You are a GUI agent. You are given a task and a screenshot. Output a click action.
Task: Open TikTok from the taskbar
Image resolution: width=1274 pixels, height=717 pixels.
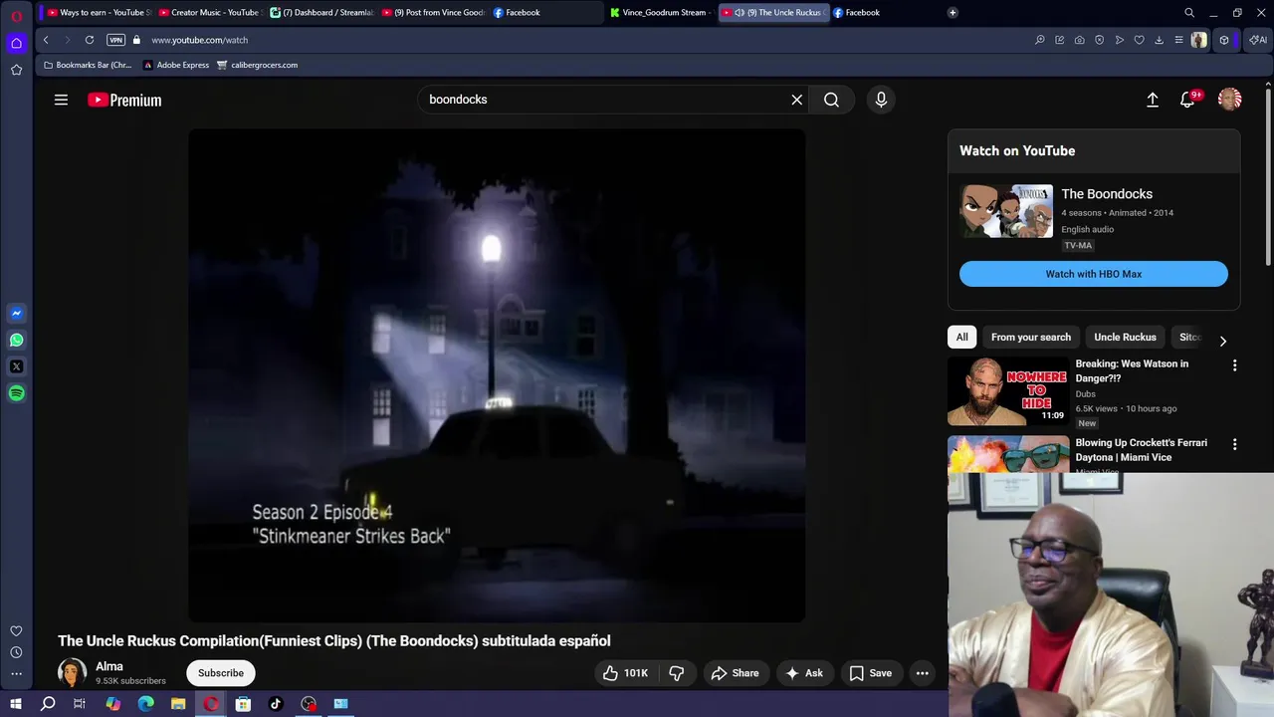pyautogui.click(x=276, y=704)
